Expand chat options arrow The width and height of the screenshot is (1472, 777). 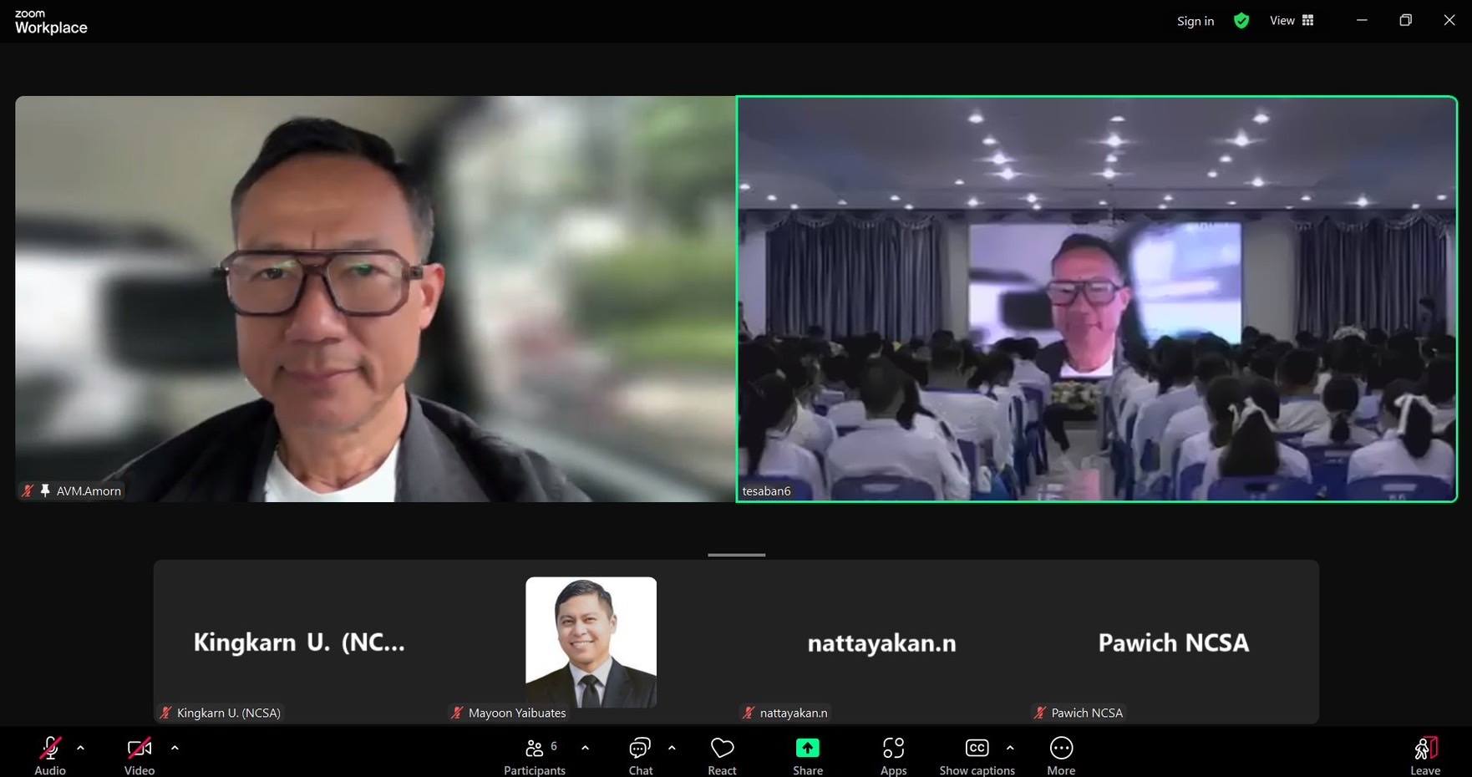tap(672, 748)
